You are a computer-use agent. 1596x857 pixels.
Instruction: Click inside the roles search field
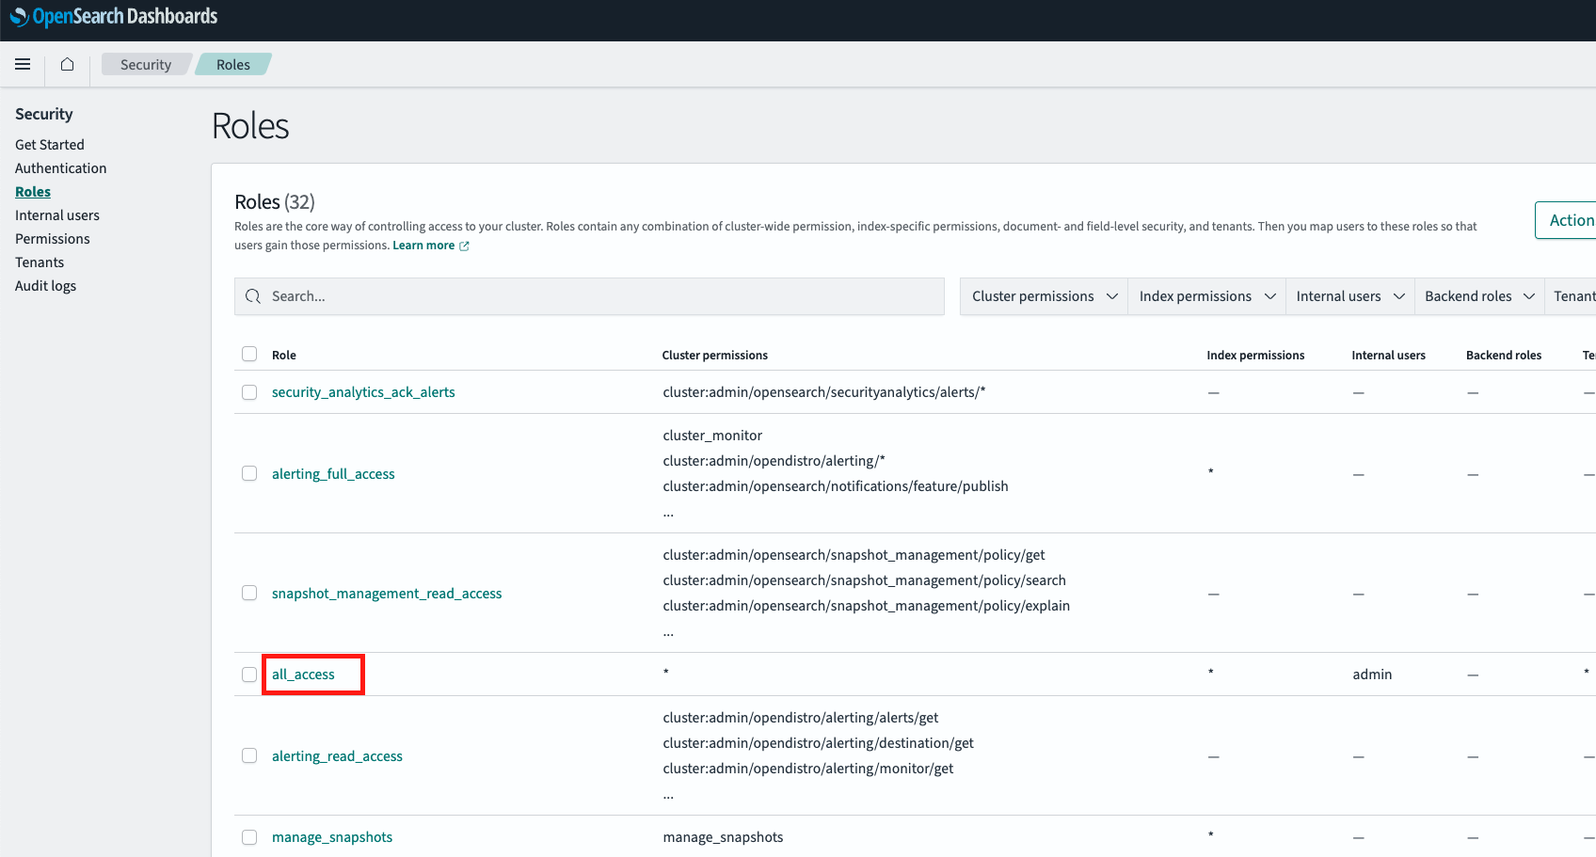click(565, 295)
